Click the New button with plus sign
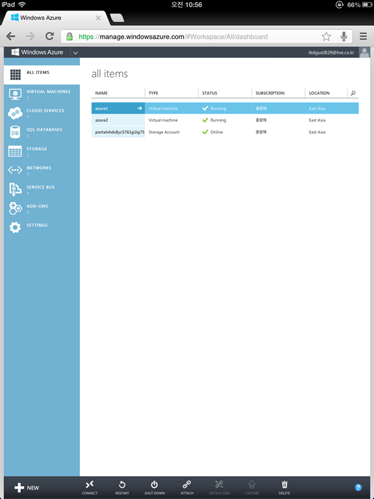 tap(27, 487)
